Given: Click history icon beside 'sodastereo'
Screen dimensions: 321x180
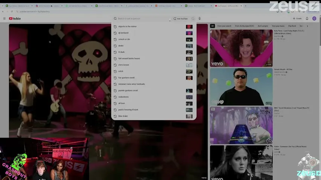Looking at the screenshot, I should coord(115,97).
